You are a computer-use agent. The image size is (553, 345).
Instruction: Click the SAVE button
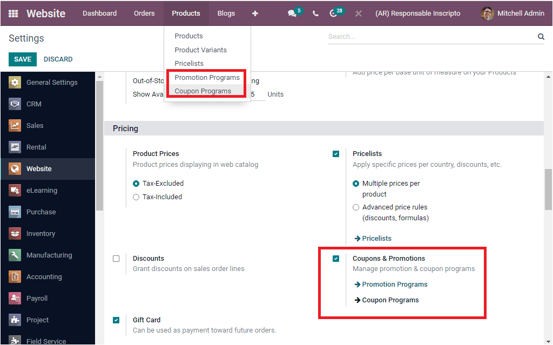pyautogui.click(x=22, y=59)
